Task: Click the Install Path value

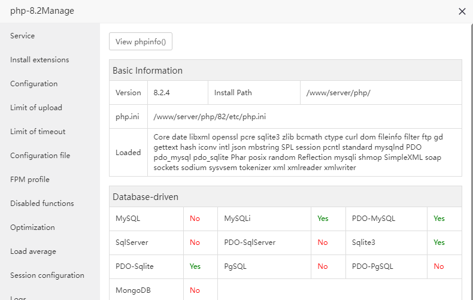Action: pos(338,93)
